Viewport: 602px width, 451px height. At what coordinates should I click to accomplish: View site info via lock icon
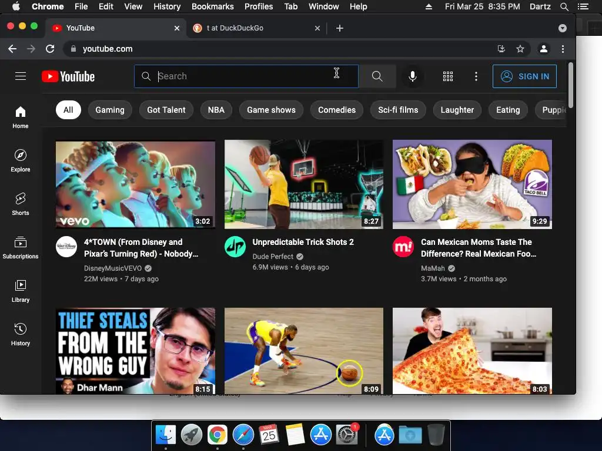(x=73, y=49)
